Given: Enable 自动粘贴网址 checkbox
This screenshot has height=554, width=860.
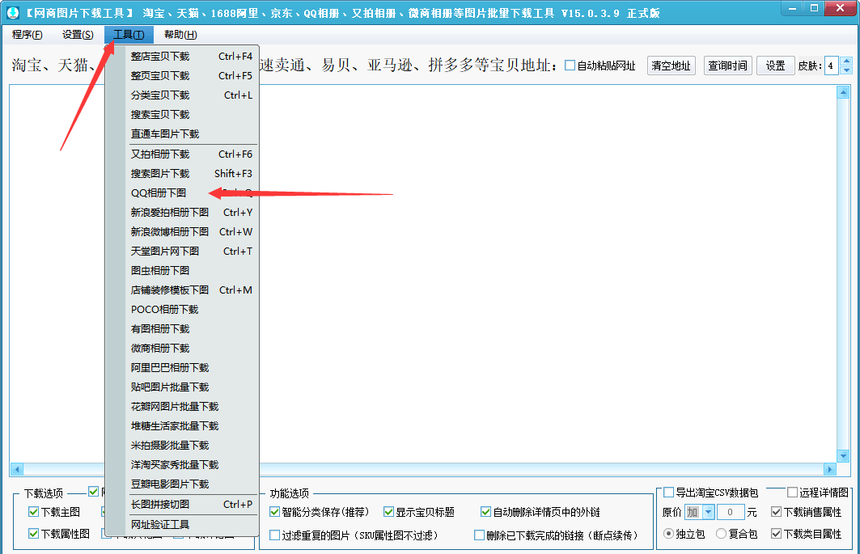Looking at the screenshot, I should click(x=570, y=66).
